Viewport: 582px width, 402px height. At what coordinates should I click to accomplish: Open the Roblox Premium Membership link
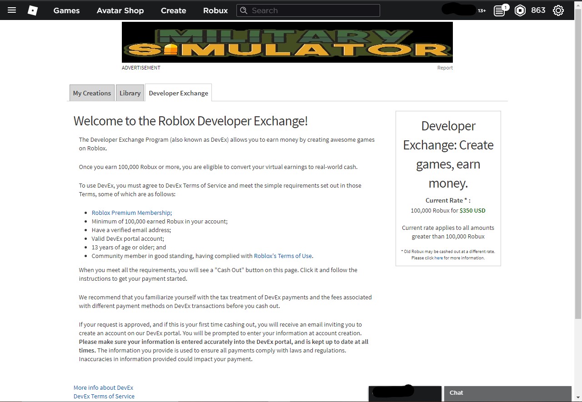pos(132,213)
